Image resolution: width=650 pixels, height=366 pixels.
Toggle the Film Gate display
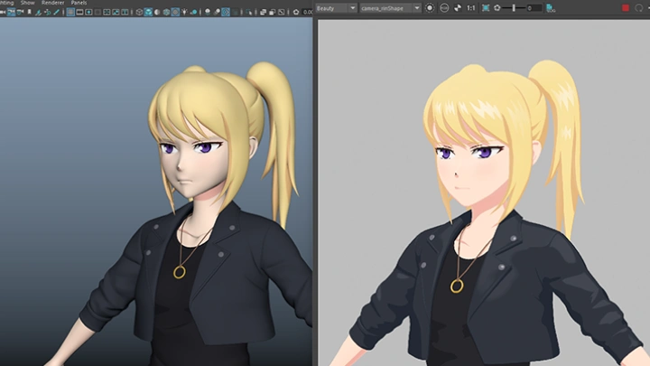[x=79, y=12]
